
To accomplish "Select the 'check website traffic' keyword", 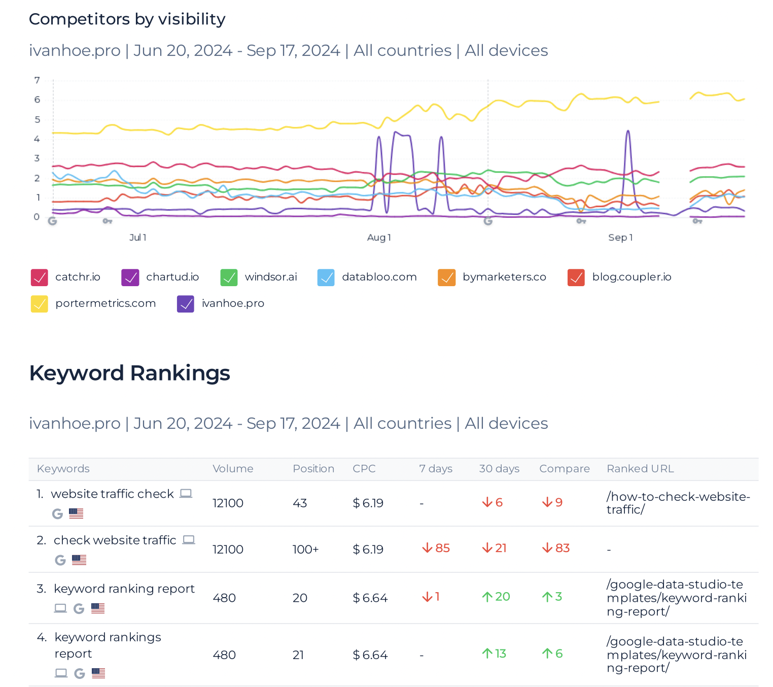I will (x=115, y=540).
